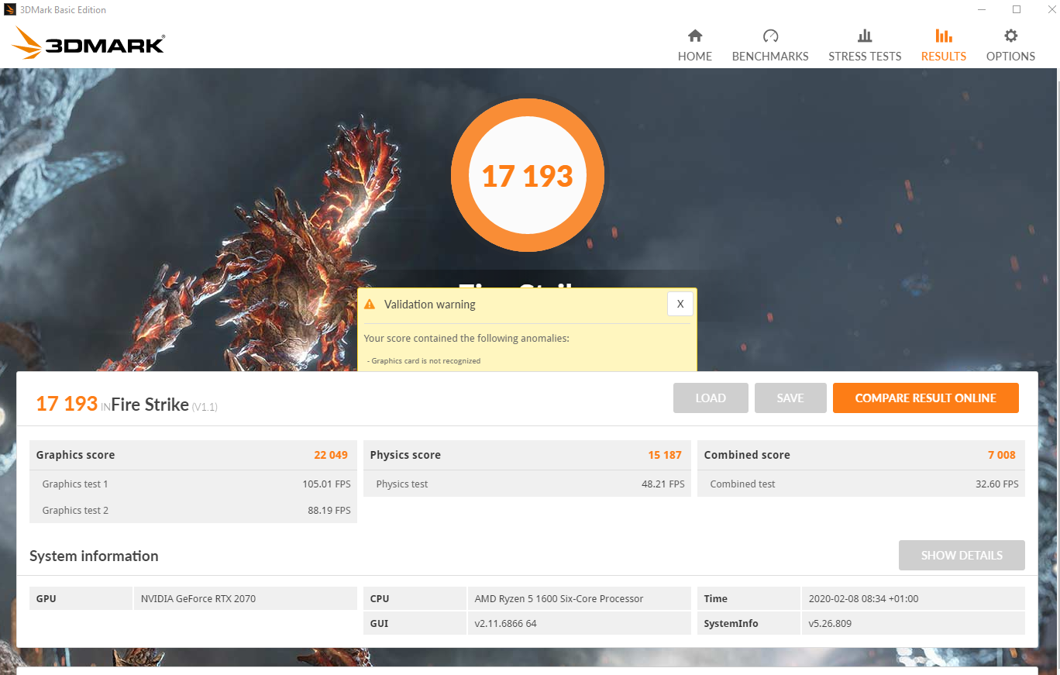Click COMPARE RESULT ONLINE

tap(926, 398)
